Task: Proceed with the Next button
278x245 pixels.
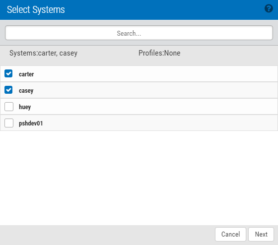Action: [261, 234]
